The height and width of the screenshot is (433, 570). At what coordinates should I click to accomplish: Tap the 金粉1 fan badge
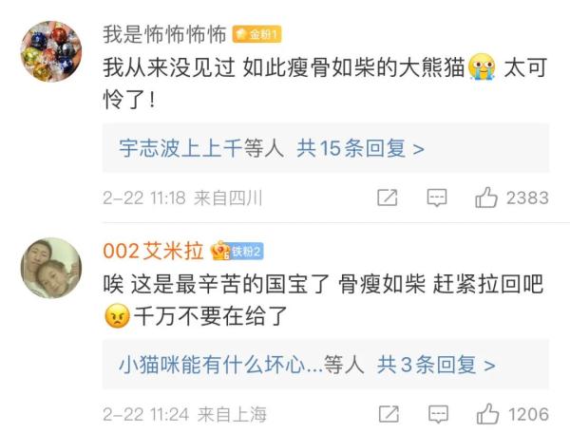[257, 35]
